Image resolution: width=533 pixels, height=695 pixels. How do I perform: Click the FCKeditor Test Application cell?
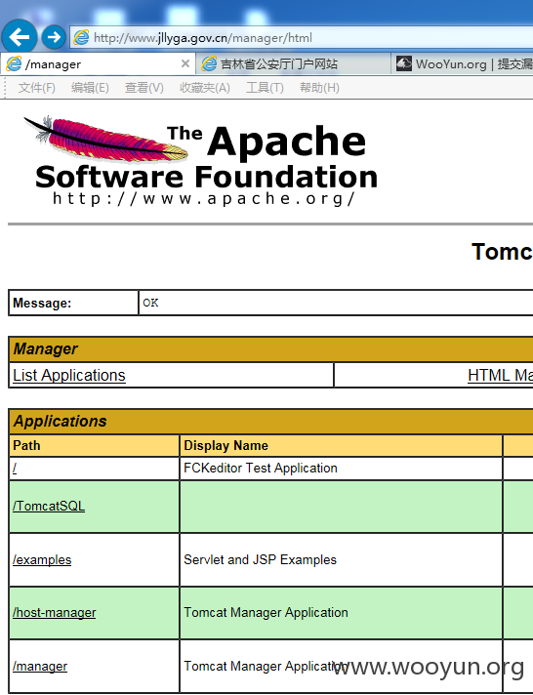tap(341, 469)
